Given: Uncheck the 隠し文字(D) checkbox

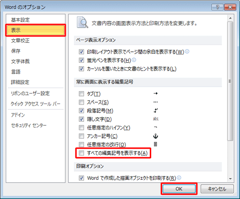Looking at the screenshot, I should click(x=81, y=119).
